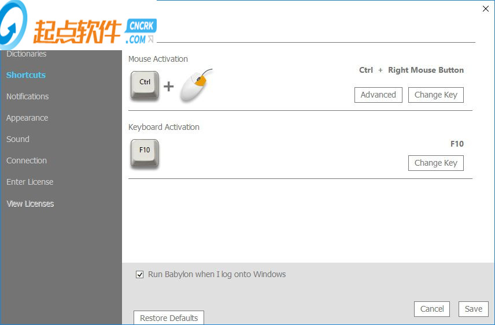Screen dimensions: 495x325
Task: Open the Notifications settings section
Action: coord(27,96)
